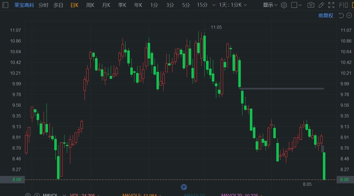This screenshot has height=196, width=354.
Task: Open the F10 company info
Action: pos(343,5)
